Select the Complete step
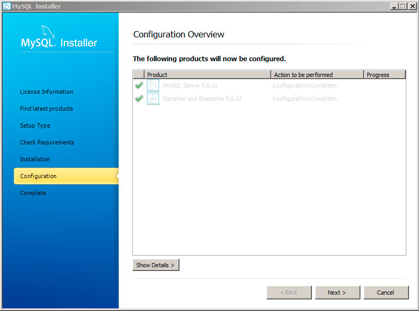The height and width of the screenshot is (311, 419). pyautogui.click(x=33, y=193)
